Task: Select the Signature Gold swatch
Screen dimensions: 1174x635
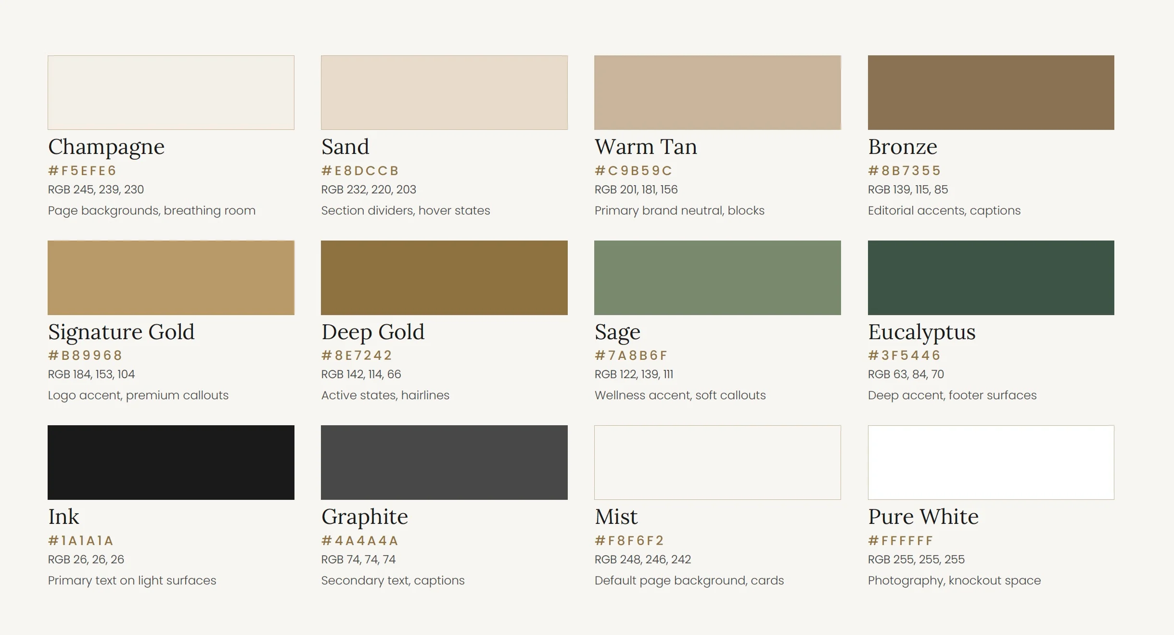Action: coord(171,278)
